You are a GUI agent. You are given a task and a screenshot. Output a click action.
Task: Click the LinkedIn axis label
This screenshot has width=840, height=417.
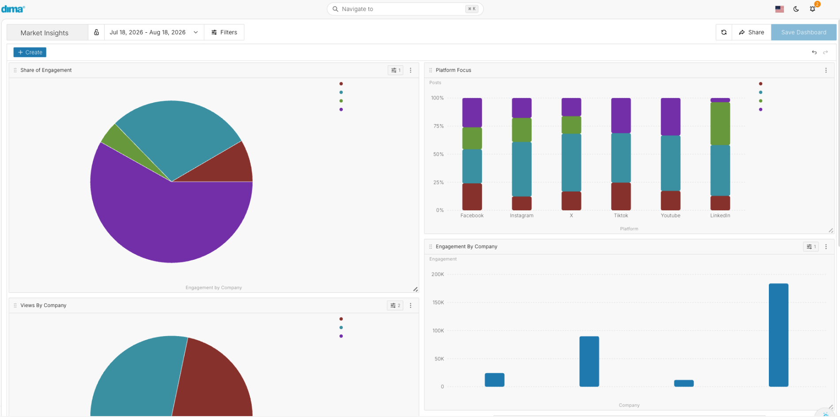pos(720,216)
